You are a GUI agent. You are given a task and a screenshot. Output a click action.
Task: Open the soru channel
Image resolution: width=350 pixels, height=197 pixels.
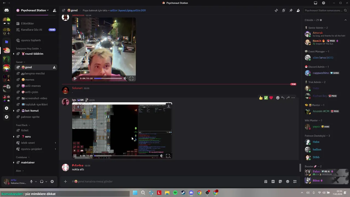36,137
